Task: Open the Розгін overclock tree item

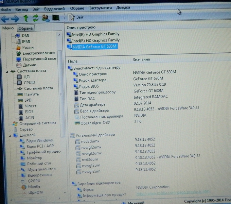Action: click(28, 47)
